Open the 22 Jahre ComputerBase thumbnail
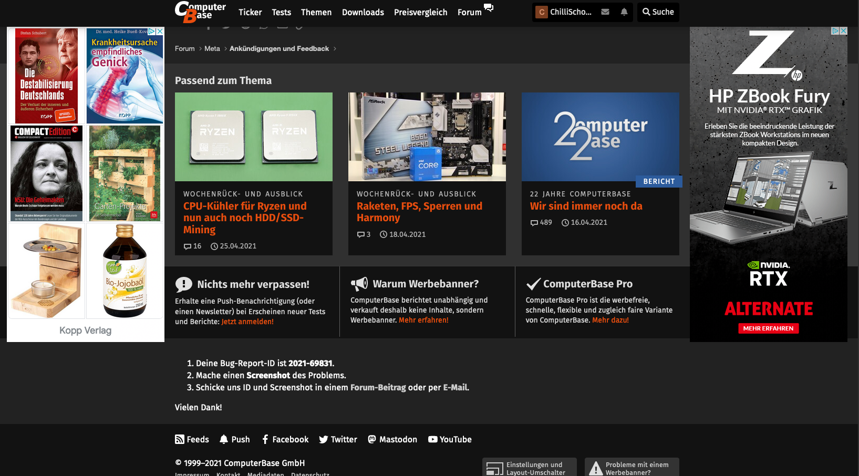This screenshot has width=859, height=476. pyautogui.click(x=601, y=137)
